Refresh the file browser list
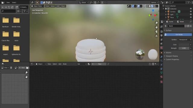Screen dimensions: 193x108 point(12,7)
